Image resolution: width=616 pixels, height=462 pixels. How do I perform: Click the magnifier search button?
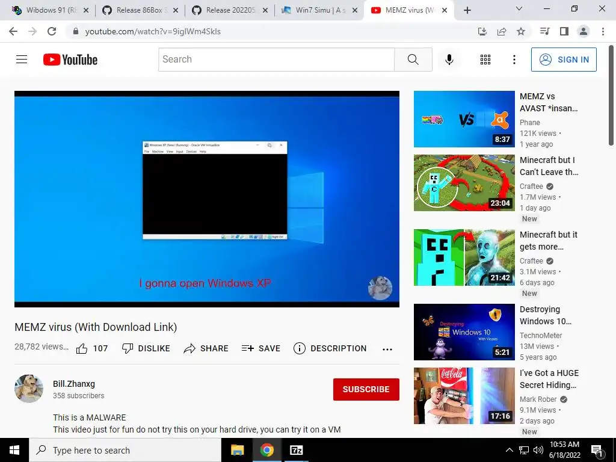click(413, 60)
